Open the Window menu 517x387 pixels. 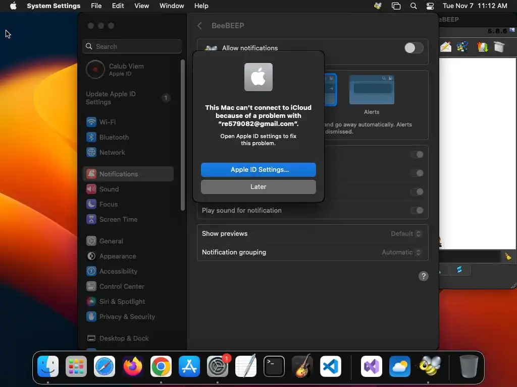tap(172, 6)
